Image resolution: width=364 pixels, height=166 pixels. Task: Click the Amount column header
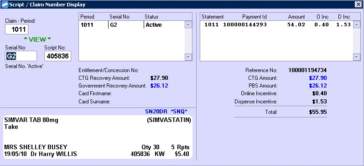(296, 17)
